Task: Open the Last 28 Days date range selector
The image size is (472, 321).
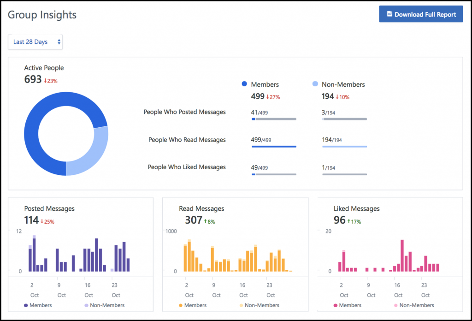Action: (x=35, y=42)
